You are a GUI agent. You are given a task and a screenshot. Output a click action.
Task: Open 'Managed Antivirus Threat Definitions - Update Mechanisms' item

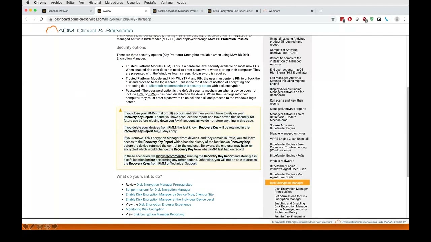coord(287,117)
